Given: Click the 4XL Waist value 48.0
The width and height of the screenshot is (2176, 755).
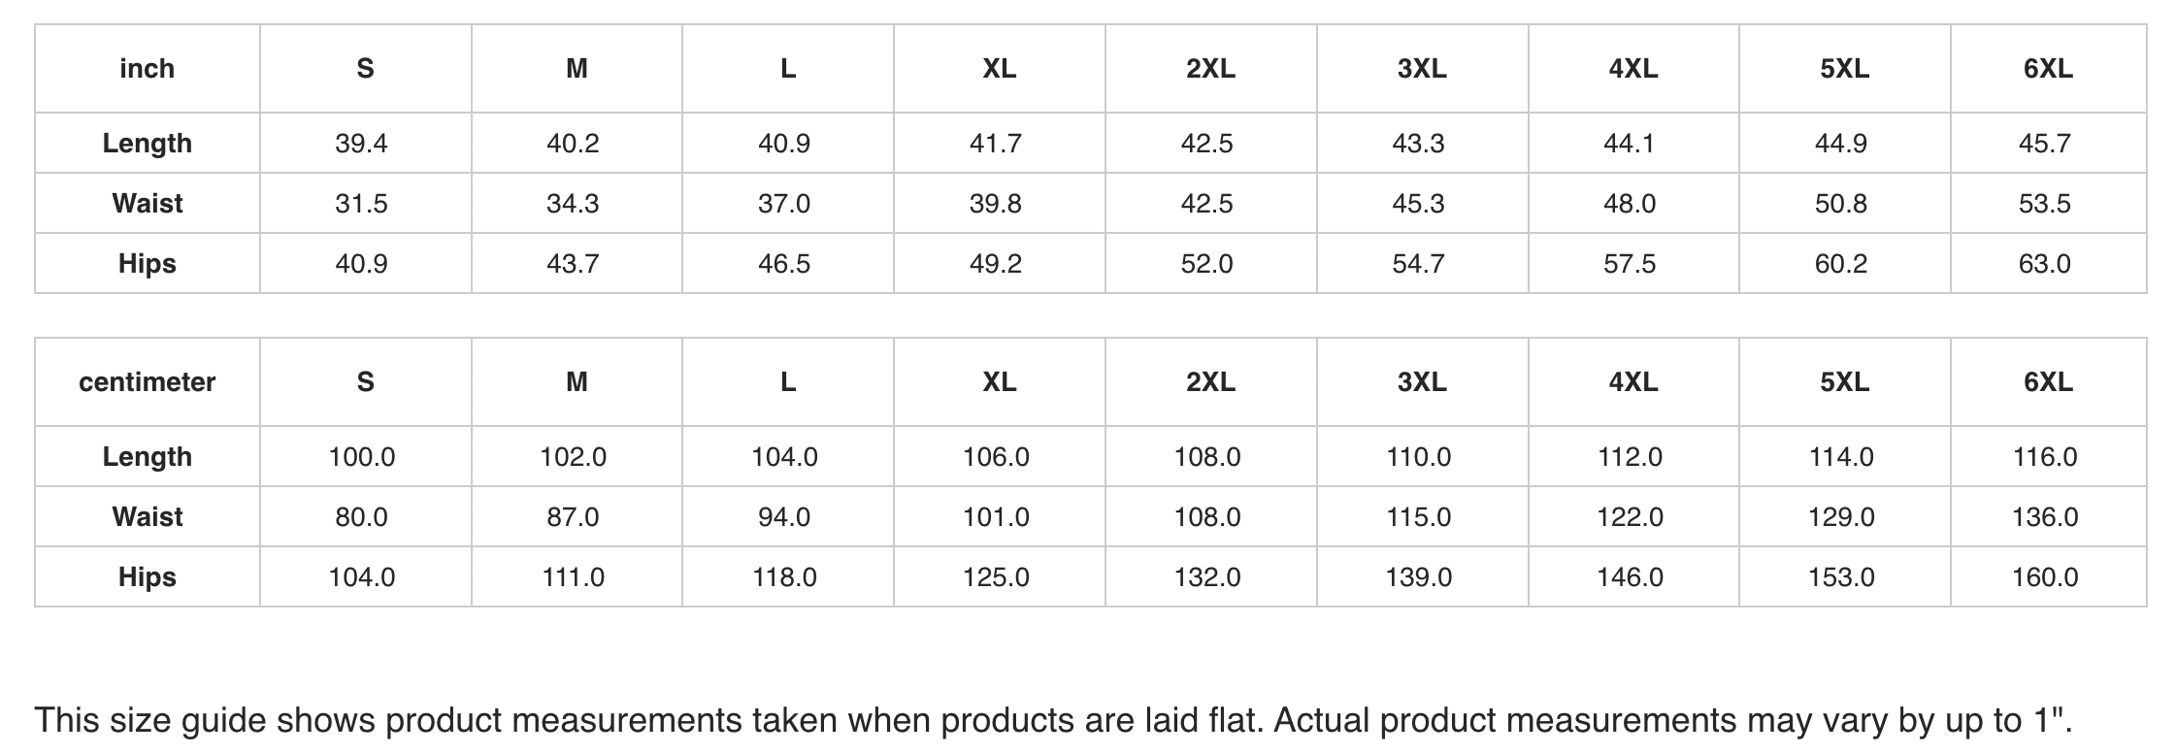Looking at the screenshot, I should pos(1630,204).
